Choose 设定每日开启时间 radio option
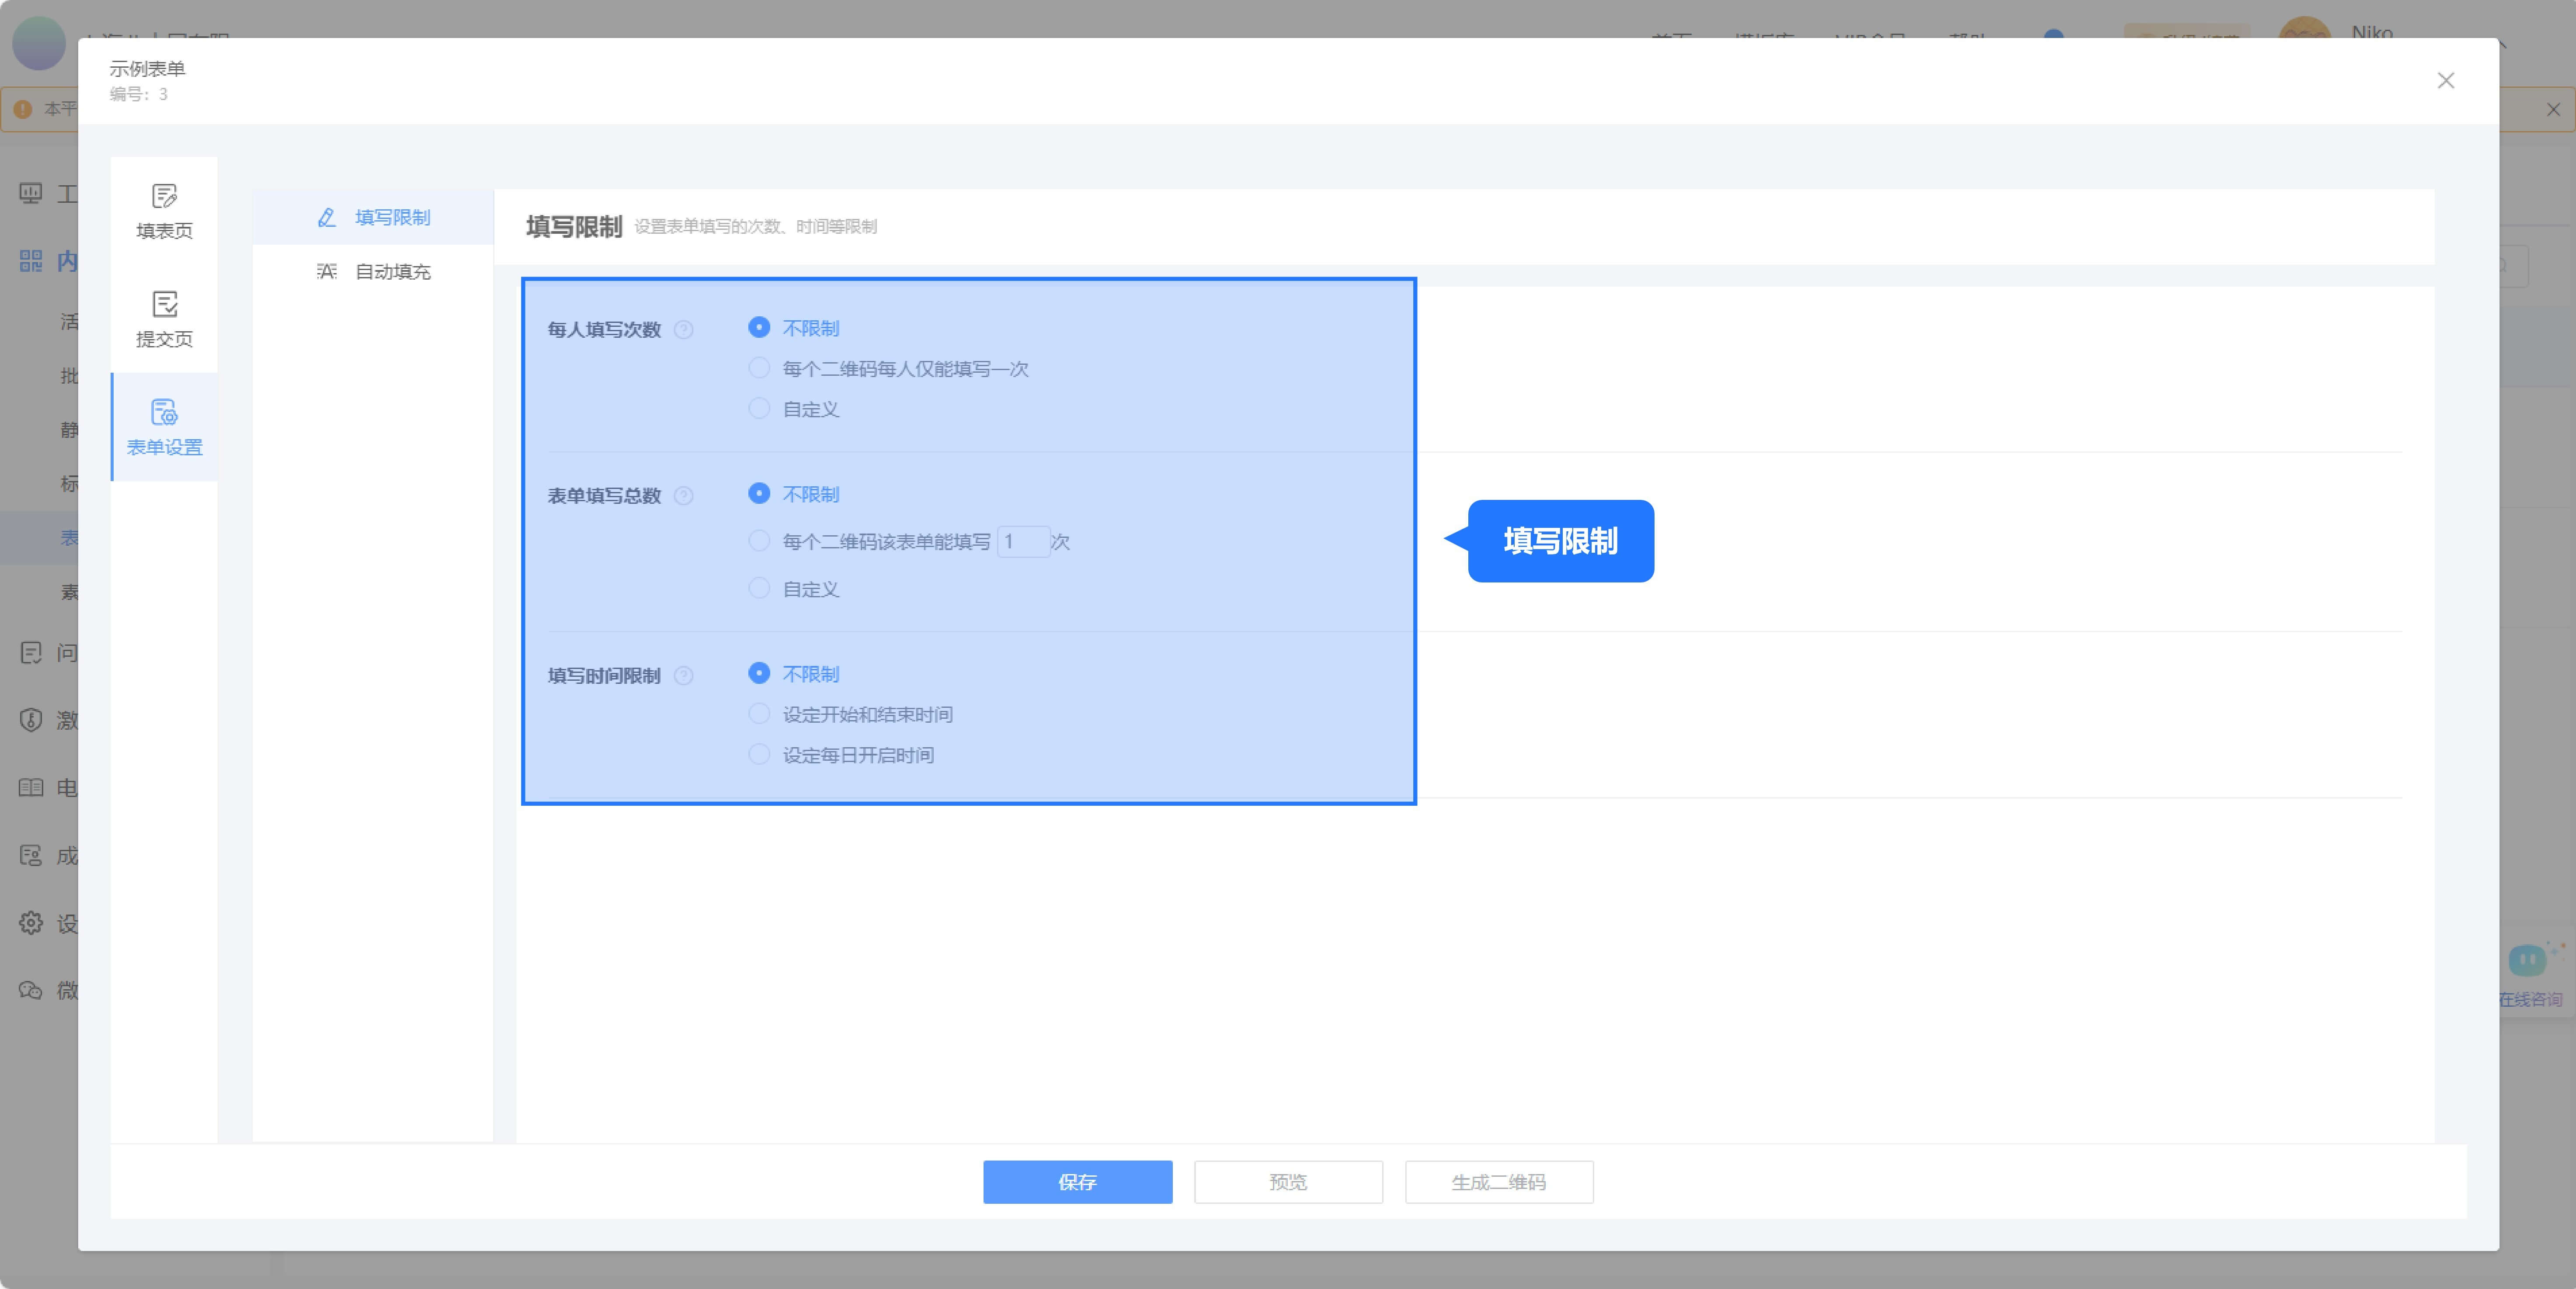The height and width of the screenshot is (1289, 2576). click(759, 755)
